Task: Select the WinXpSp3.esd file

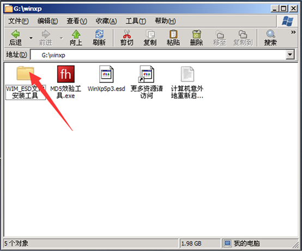Action: pyautogui.click(x=106, y=79)
